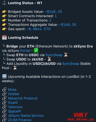96x122 pixels.
Task: Click the anchor icon beside Looting Status
Action: pyautogui.click(x=4, y=3)
